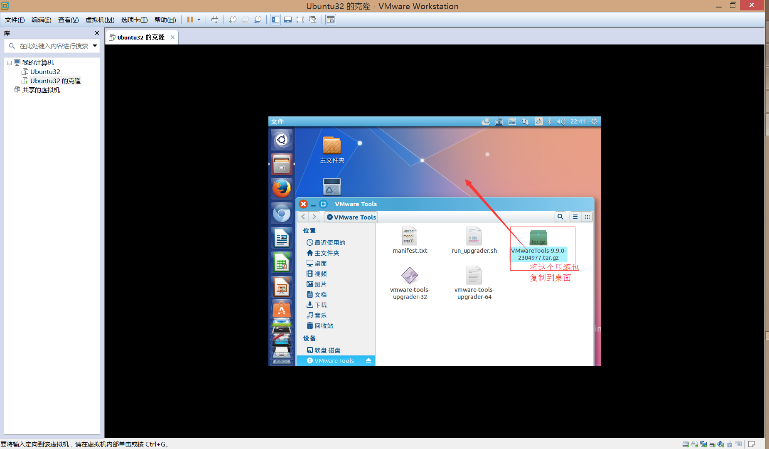Image resolution: width=769 pixels, height=449 pixels.
Task: Select the manifest.txt file
Action: [x=410, y=240]
